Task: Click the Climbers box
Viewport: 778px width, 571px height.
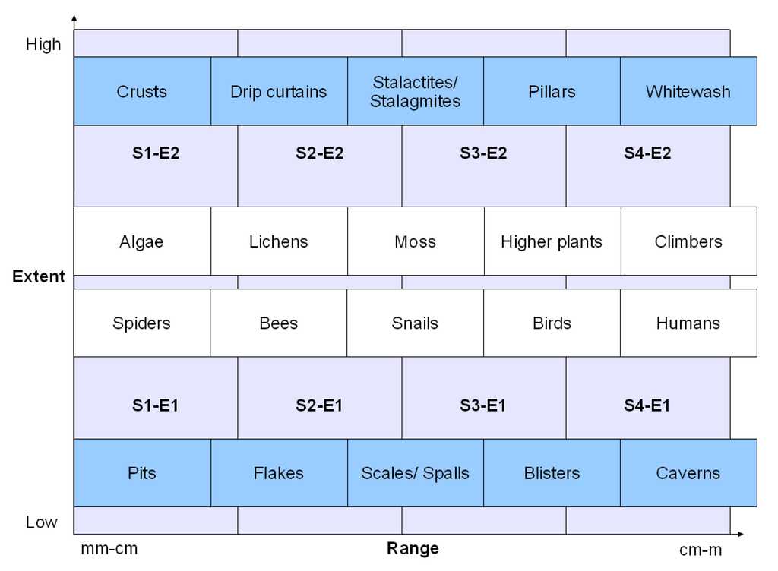Action: coord(688,241)
